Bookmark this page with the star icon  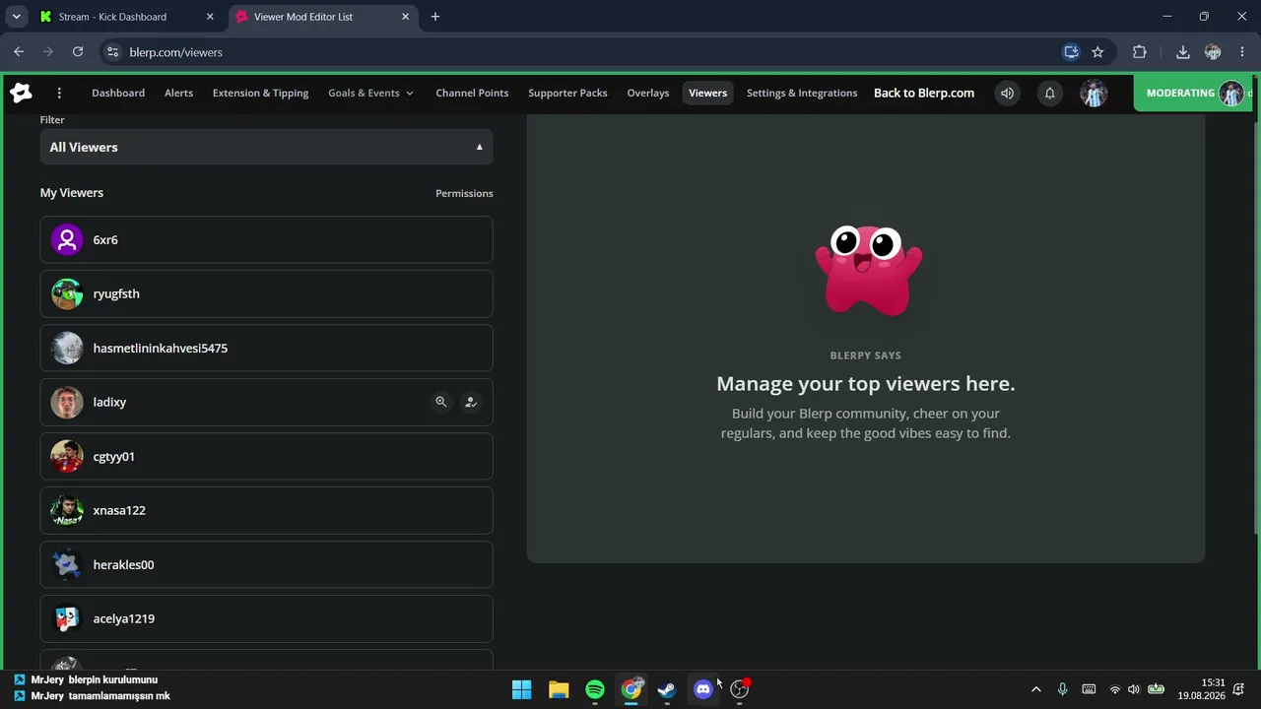point(1097,52)
